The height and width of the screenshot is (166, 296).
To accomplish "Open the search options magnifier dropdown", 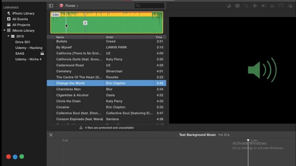I will (138, 6).
